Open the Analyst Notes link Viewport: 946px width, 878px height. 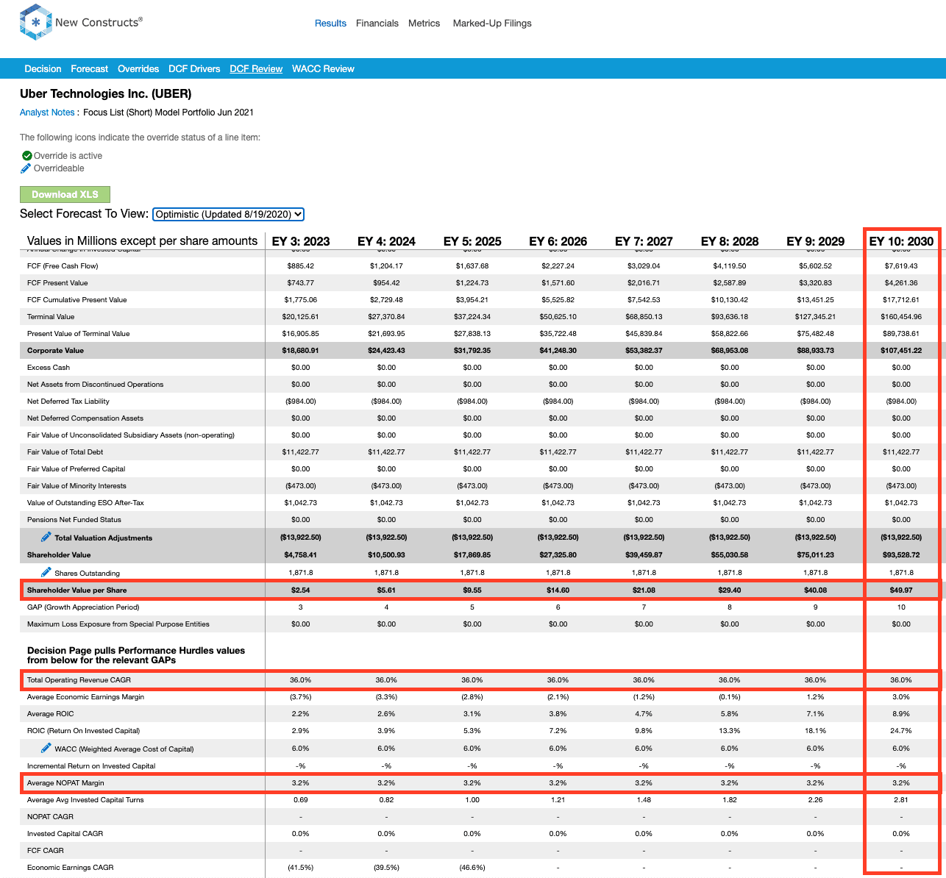click(47, 113)
